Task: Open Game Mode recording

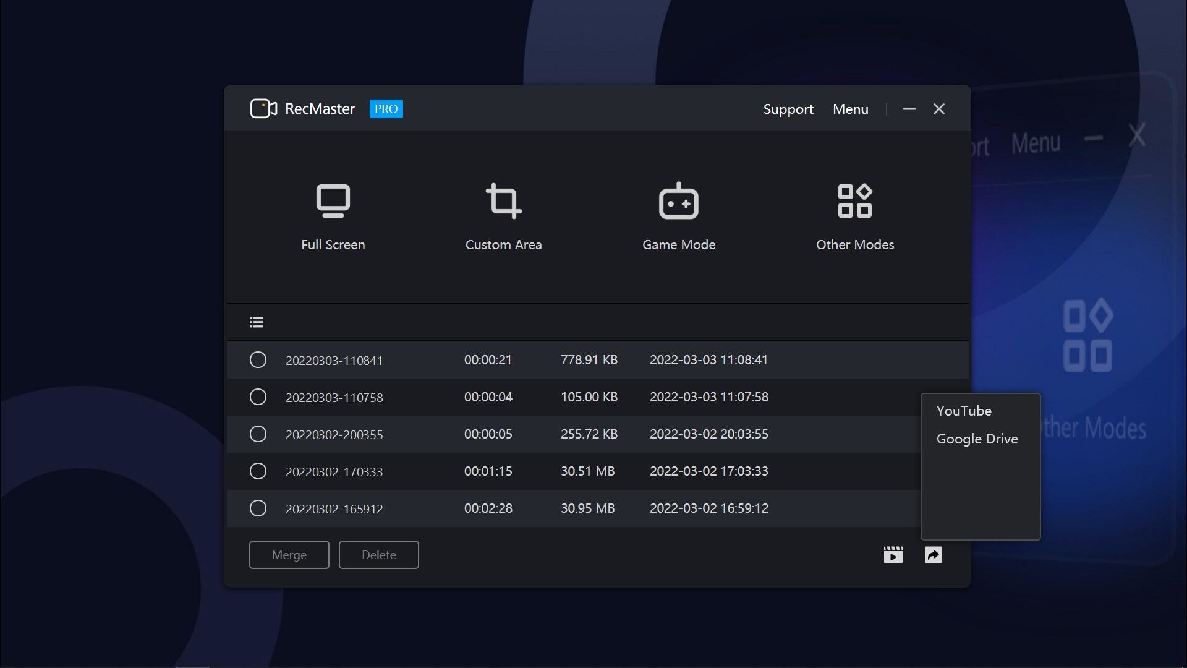Action: (x=678, y=216)
